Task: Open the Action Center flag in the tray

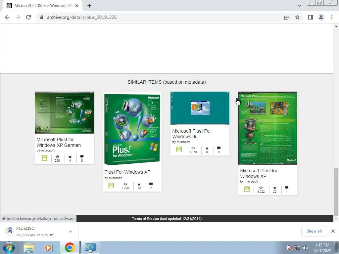Action: (x=289, y=248)
